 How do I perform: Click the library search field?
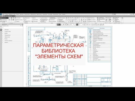tap(12, 28)
